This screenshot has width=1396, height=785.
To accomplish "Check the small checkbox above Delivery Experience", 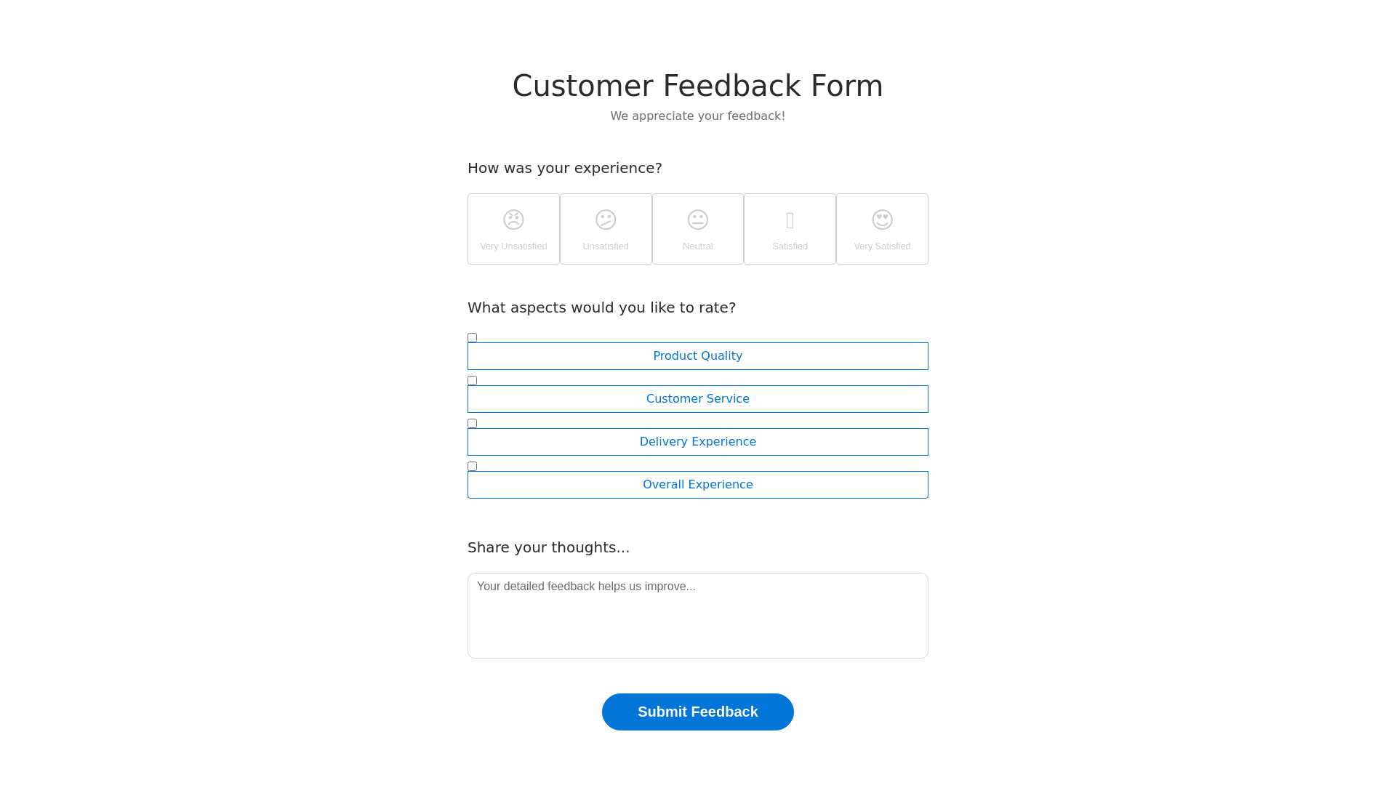I will coord(473,423).
